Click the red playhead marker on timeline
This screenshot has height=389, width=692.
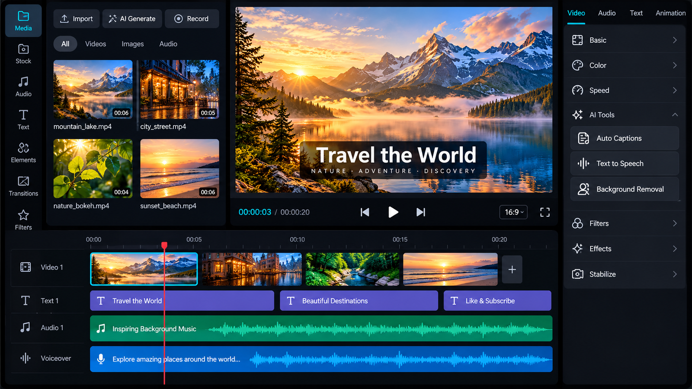[x=164, y=246]
